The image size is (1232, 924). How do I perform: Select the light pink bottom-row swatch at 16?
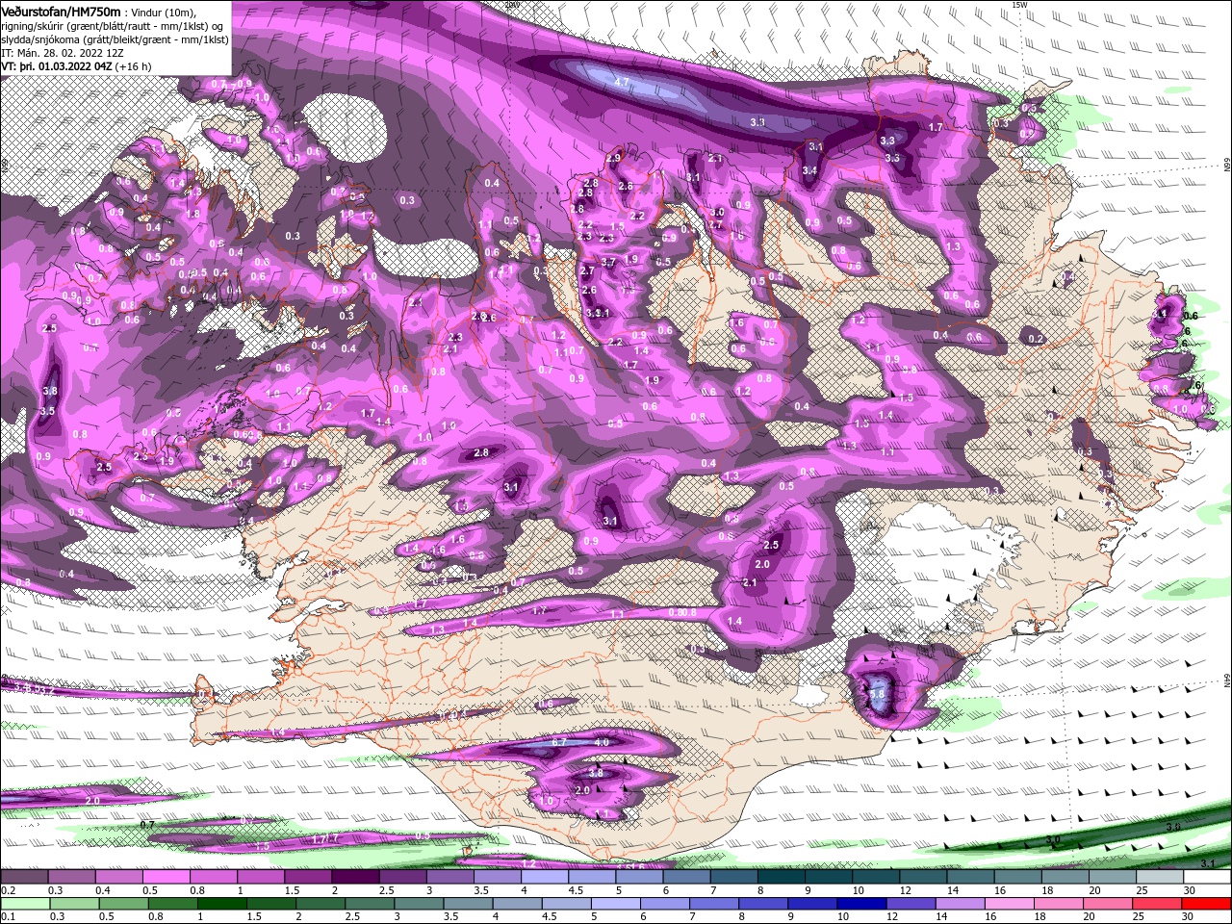tap(1010, 904)
